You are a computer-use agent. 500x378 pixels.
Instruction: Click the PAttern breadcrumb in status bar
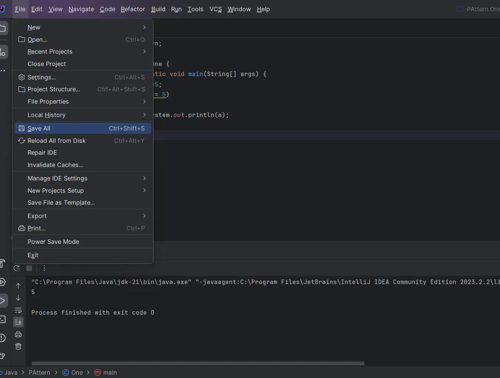tap(39, 372)
